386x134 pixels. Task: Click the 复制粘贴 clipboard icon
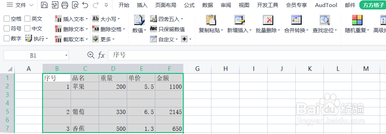coord(211,20)
